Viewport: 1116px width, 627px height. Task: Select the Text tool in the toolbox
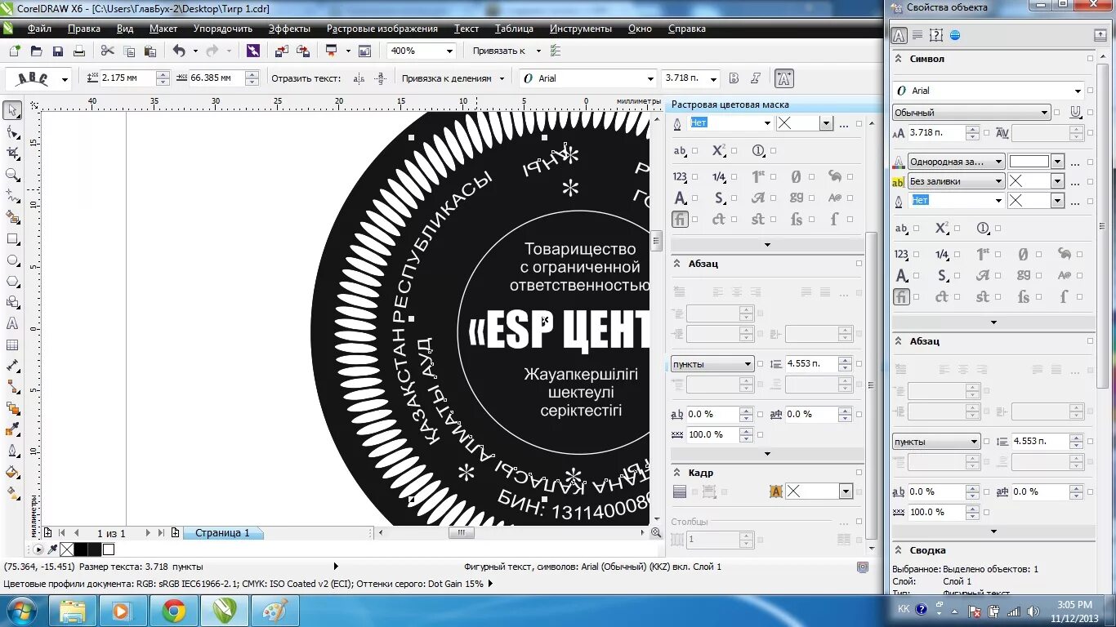pyautogui.click(x=12, y=323)
